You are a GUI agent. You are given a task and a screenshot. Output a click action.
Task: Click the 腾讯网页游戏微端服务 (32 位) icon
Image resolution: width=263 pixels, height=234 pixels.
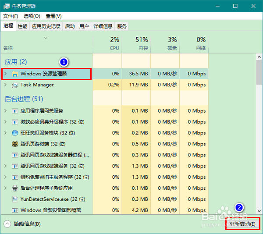[x=15, y=166]
